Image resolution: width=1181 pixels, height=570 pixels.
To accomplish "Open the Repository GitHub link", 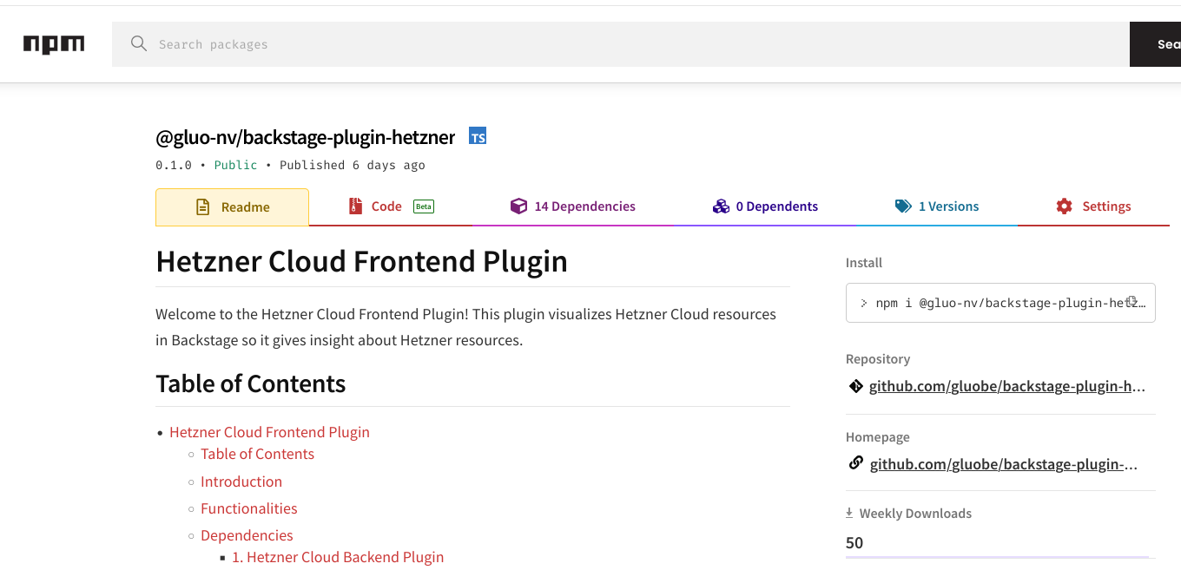I will pyautogui.click(x=1007, y=386).
